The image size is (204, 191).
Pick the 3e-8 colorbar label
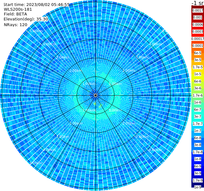(x=198, y=145)
